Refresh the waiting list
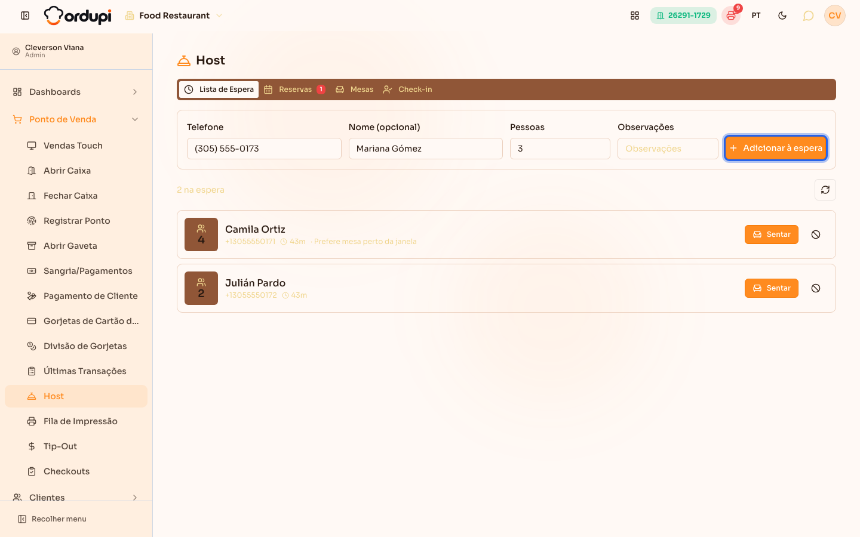 (825, 190)
